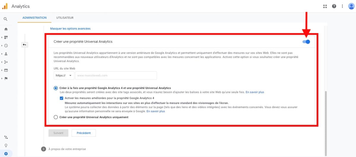Open the https:// protocol dropdown
The height and width of the screenshot is (157, 356).
click(64, 76)
